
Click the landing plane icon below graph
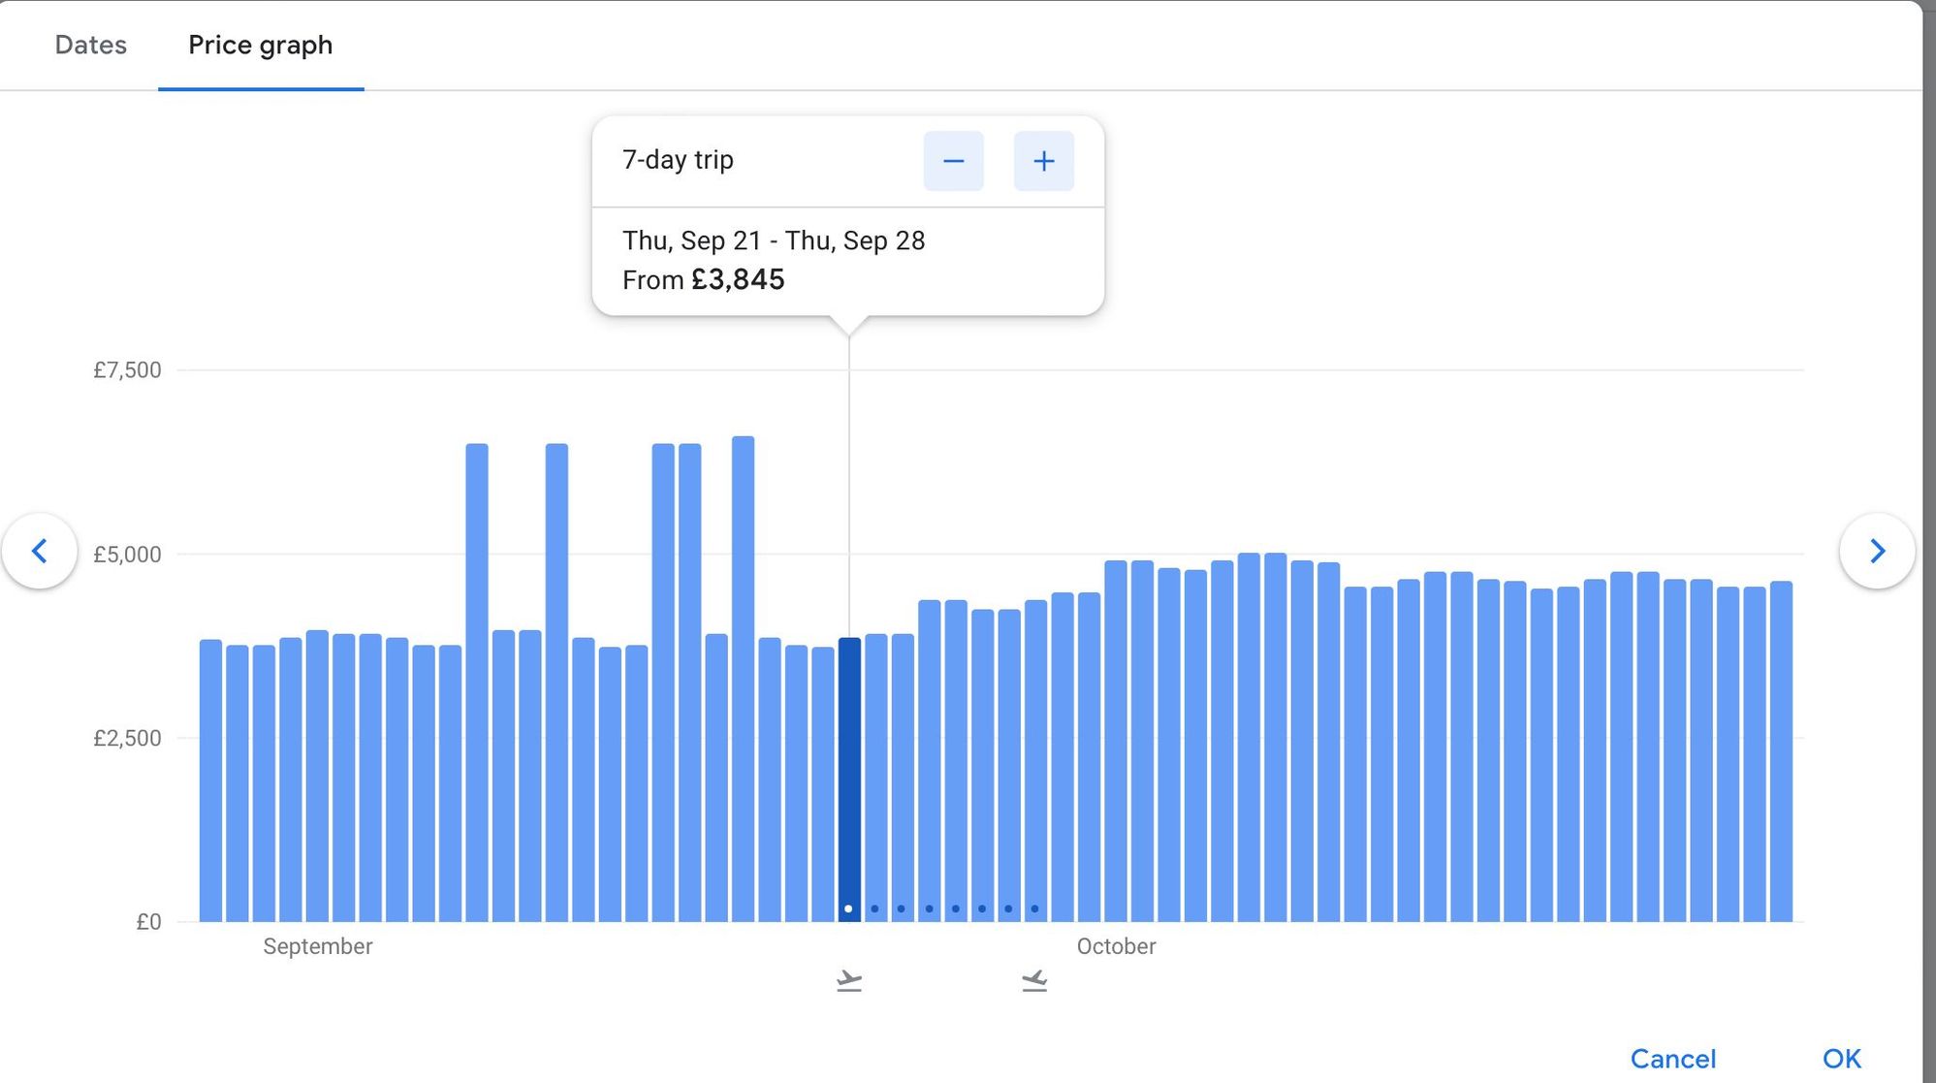[x=1034, y=981]
